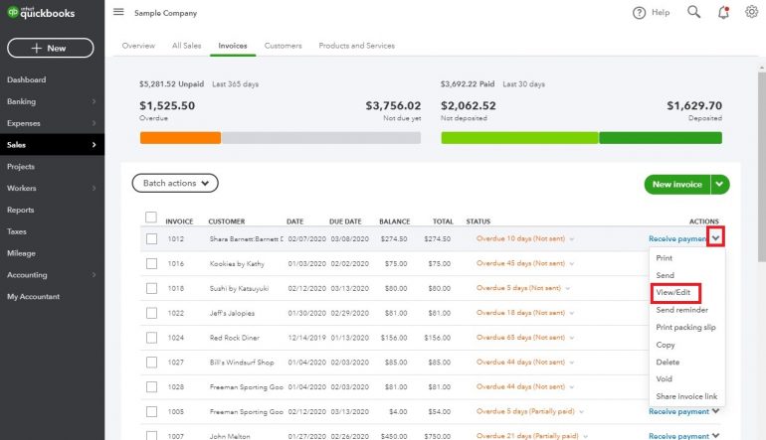Click the orange Overdue bar segment
Viewport: 766px width, 440px height.
coord(180,138)
